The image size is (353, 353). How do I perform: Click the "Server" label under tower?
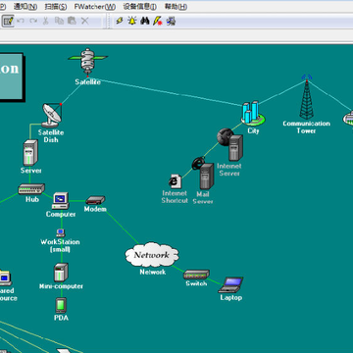click(31, 171)
